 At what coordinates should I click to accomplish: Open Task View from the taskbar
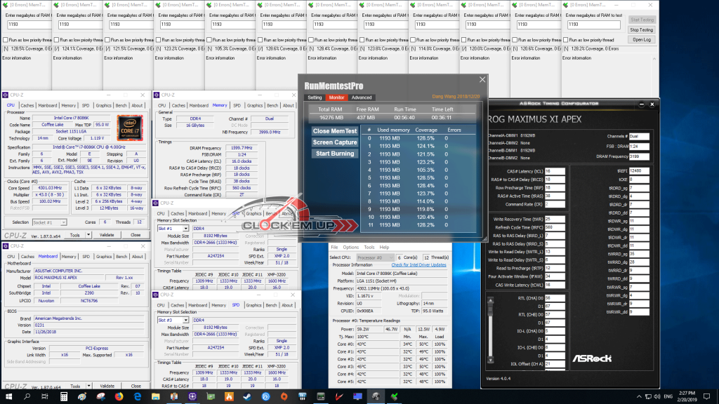point(45,396)
